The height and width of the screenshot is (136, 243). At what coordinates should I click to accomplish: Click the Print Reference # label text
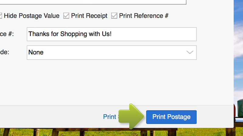tap(144, 16)
